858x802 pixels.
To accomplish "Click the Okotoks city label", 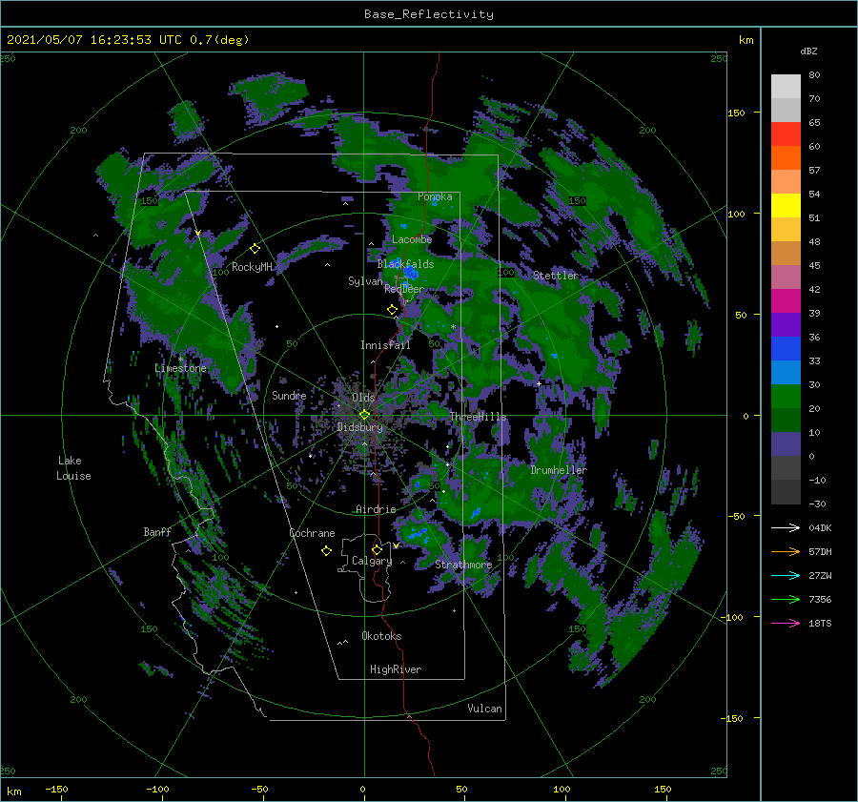I will (x=381, y=636).
